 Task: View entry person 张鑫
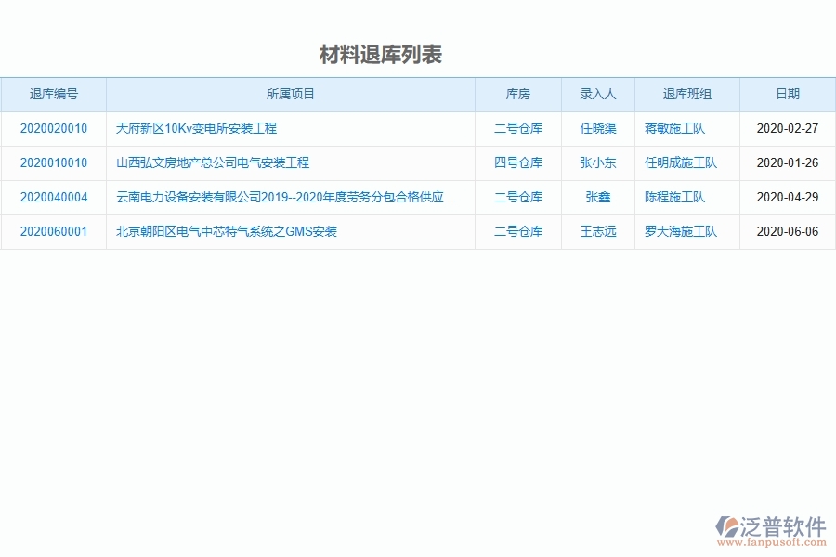pyautogui.click(x=597, y=197)
